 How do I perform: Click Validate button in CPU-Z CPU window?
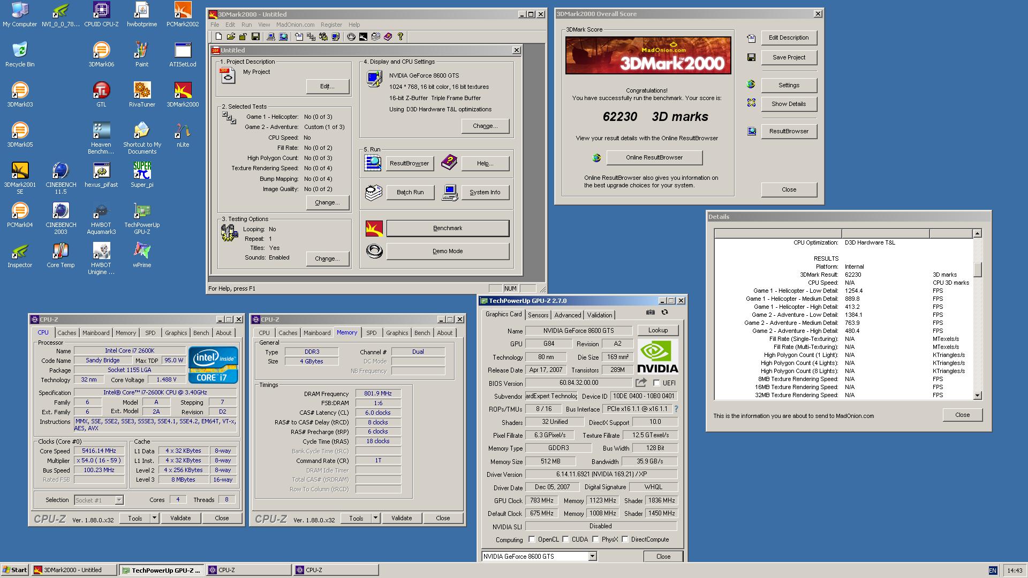(x=180, y=518)
